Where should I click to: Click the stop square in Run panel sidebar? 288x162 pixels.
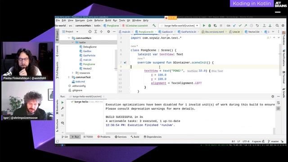63,115
